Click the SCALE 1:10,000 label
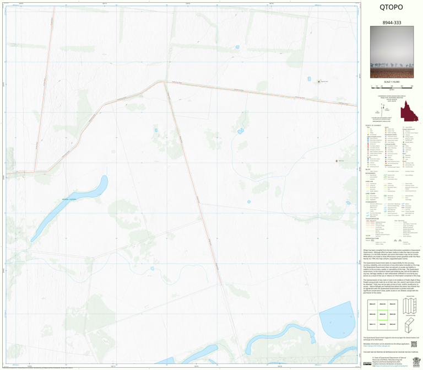Screen dimensions: 423x370 coord(392,82)
